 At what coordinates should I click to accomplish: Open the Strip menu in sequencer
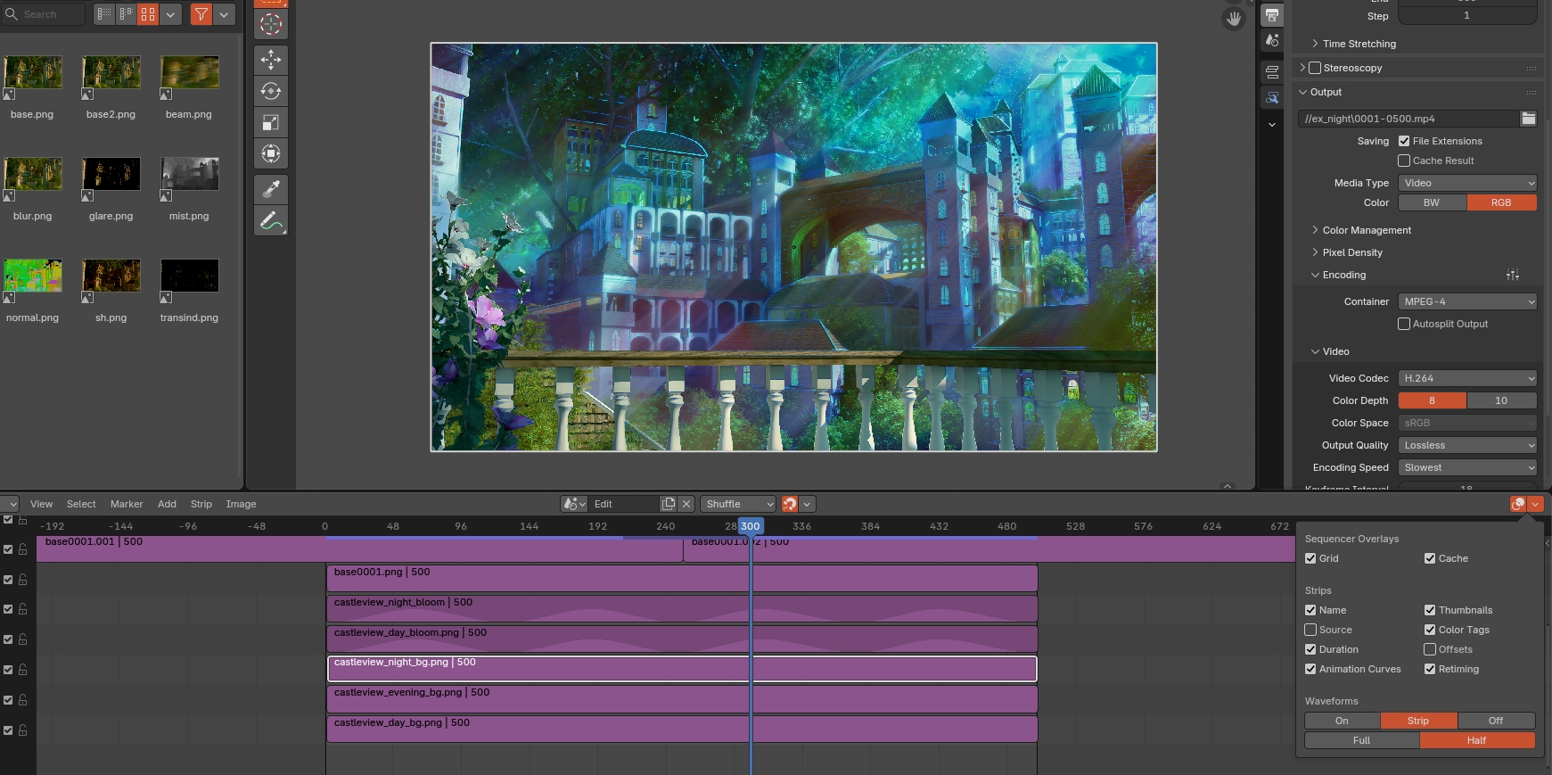coord(201,504)
